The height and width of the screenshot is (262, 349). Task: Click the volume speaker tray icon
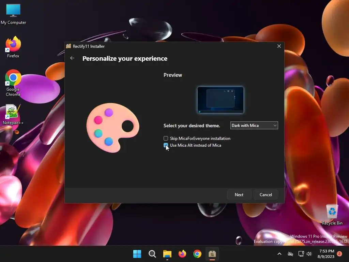[x=309, y=254]
